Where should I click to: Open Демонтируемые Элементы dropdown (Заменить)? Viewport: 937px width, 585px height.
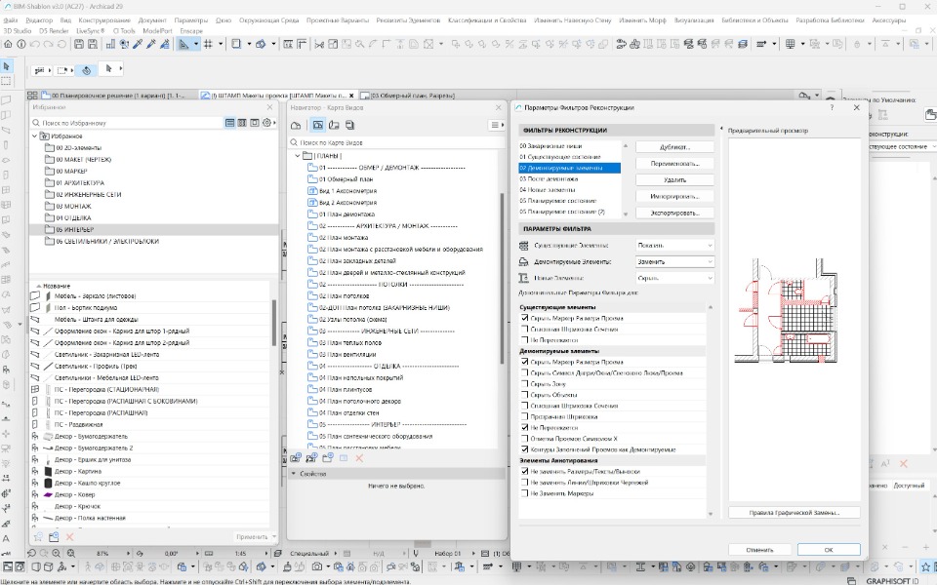pos(674,261)
